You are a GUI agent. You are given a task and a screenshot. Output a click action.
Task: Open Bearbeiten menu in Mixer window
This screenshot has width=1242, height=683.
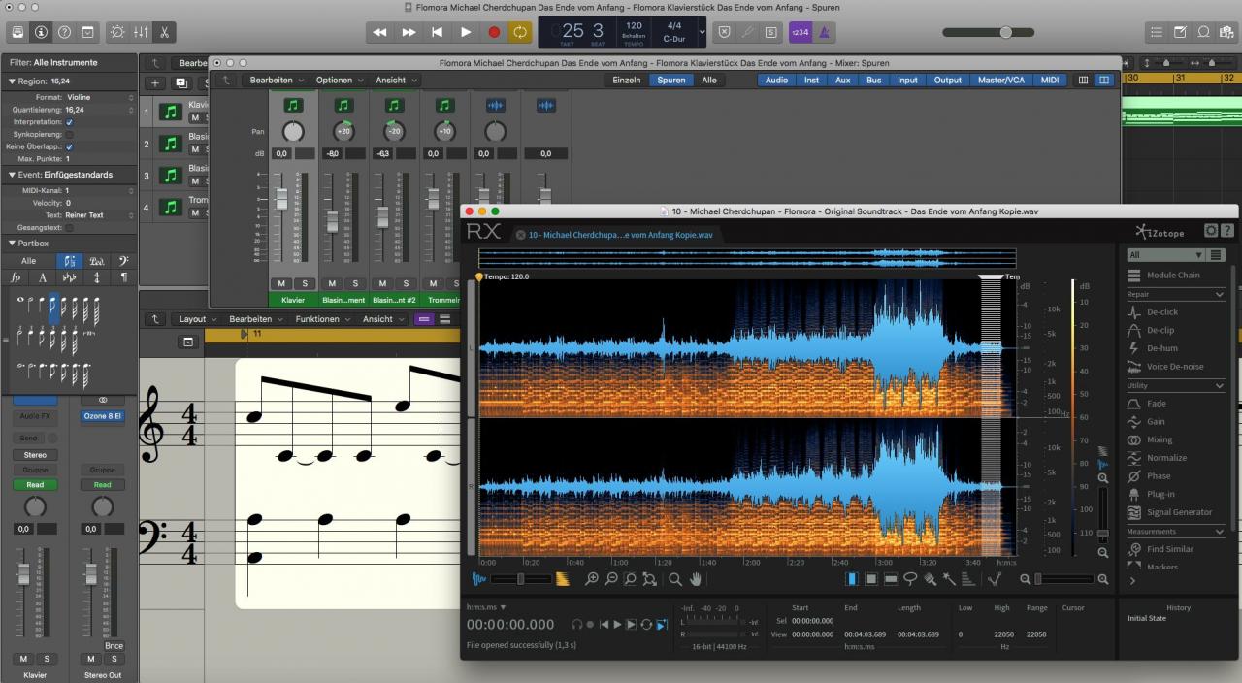tap(277, 80)
